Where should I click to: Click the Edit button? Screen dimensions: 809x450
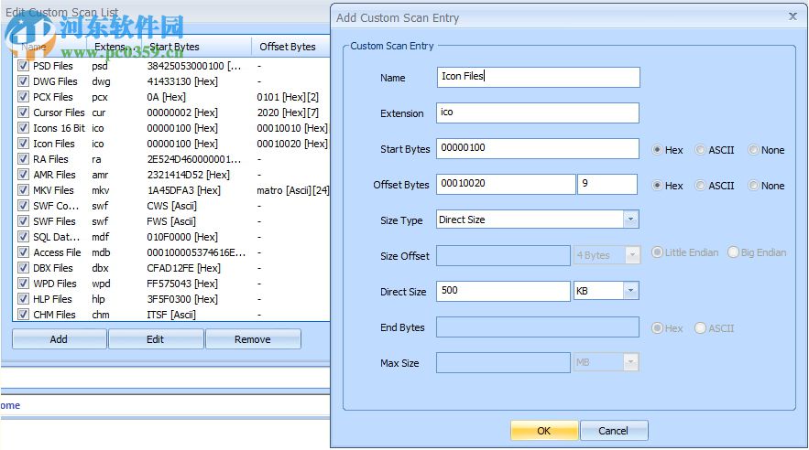tap(156, 339)
